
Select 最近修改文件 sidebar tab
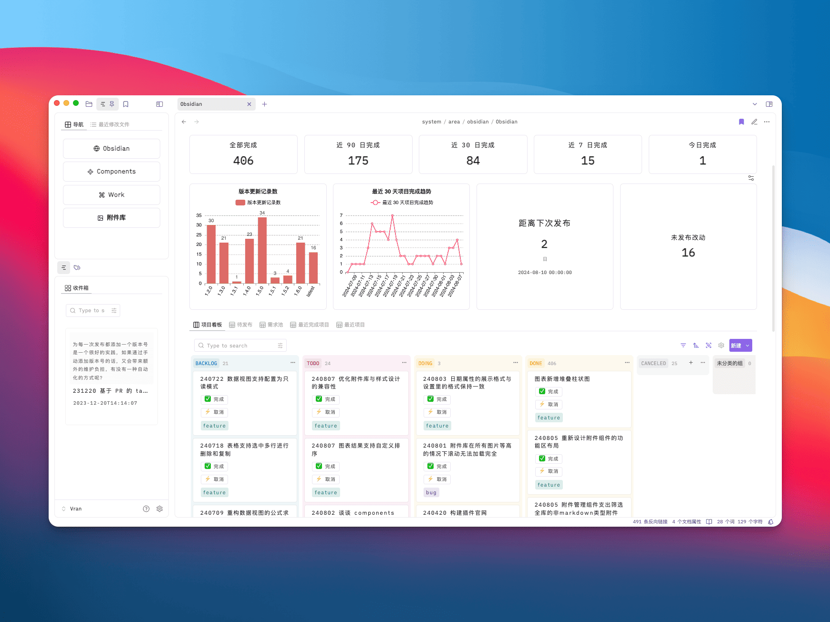click(110, 124)
